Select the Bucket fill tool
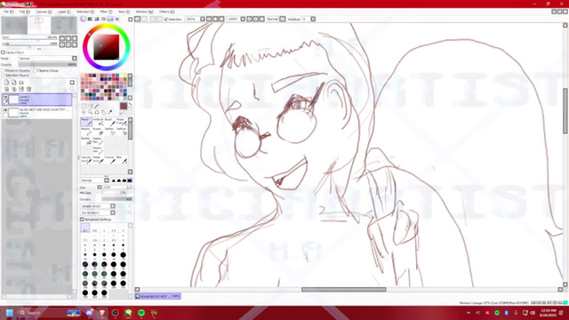569x320 pixels. [x=86, y=140]
